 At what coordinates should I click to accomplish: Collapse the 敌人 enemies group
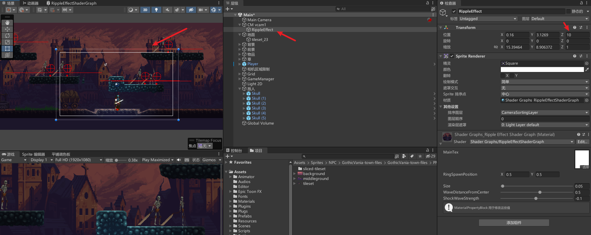click(x=240, y=89)
